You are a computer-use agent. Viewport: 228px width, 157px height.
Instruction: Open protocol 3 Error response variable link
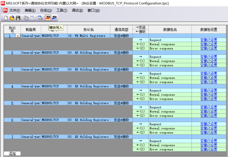pos(209,82)
